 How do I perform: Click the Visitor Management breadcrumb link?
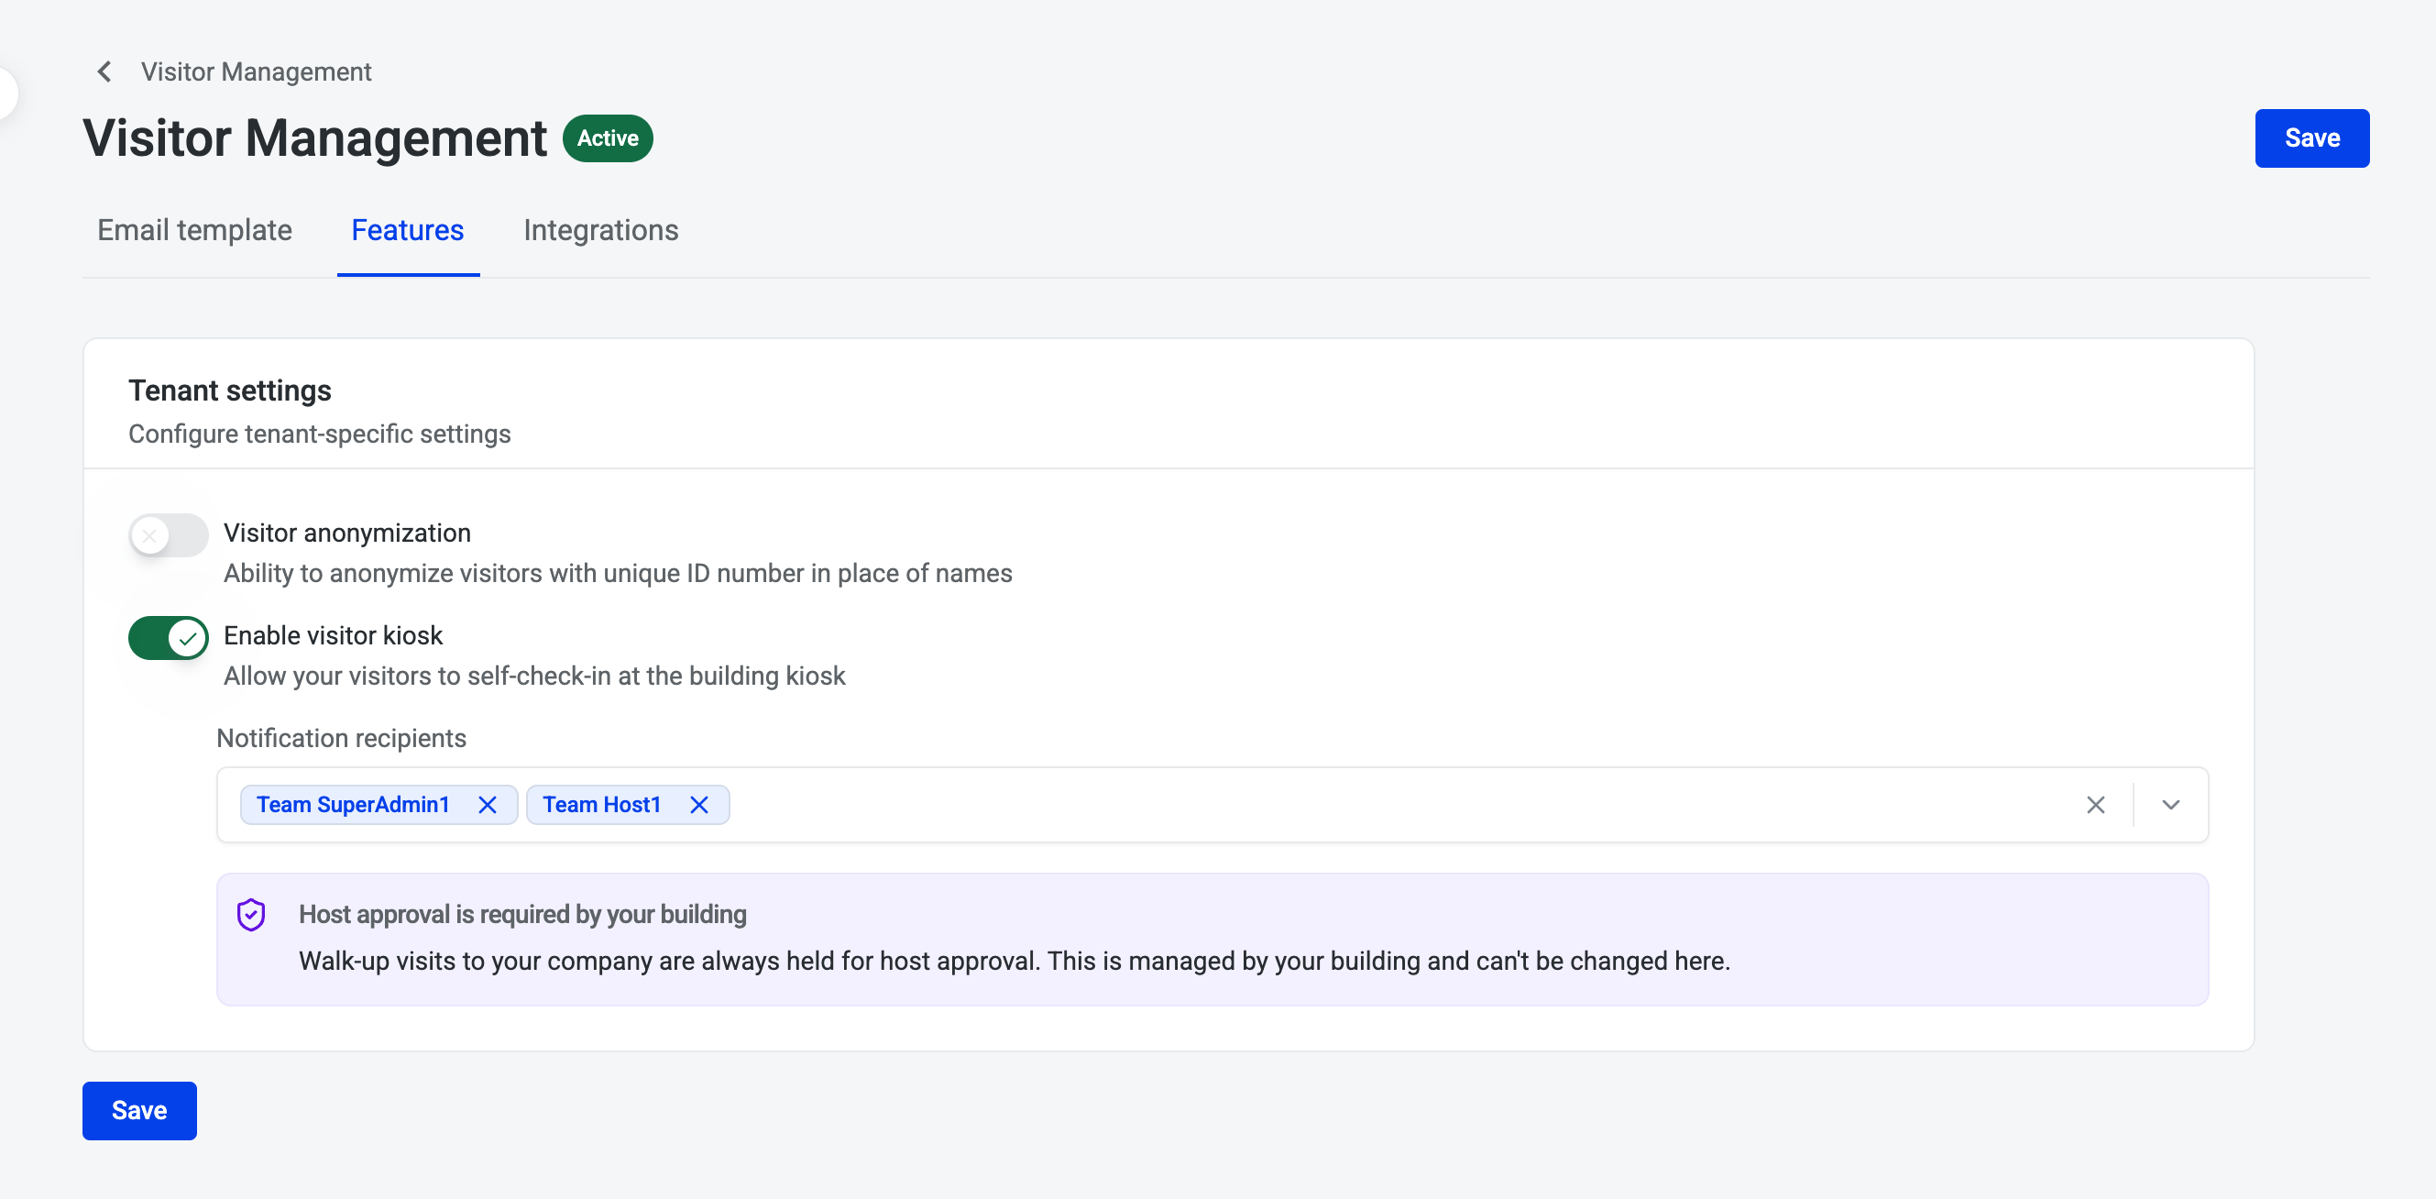coord(257,71)
